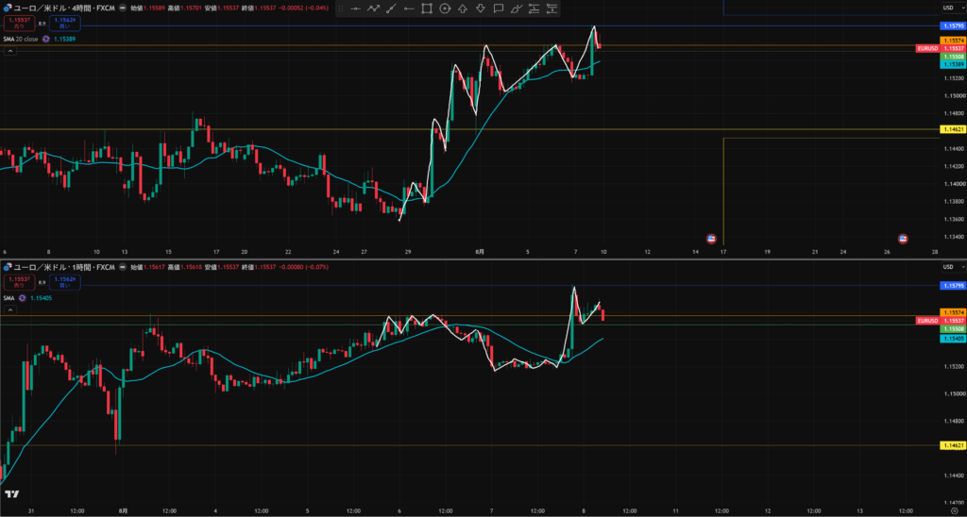Viewport: 967px width, 517px height.
Task: Open the USD currency dropdown on bottom chart
Action: 952,267
